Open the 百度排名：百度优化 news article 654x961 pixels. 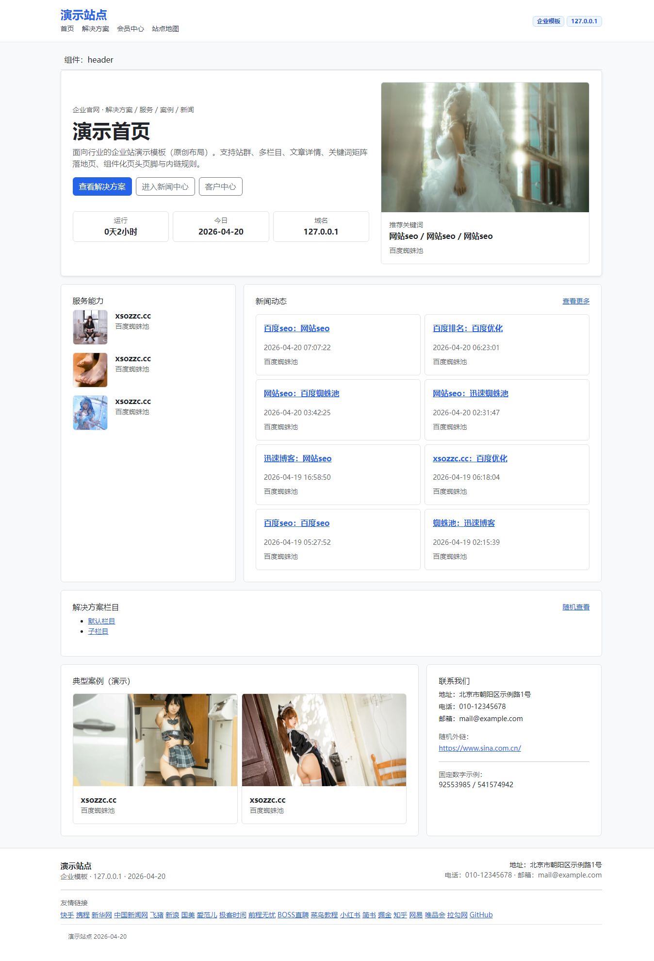click(x=467, y=328)
